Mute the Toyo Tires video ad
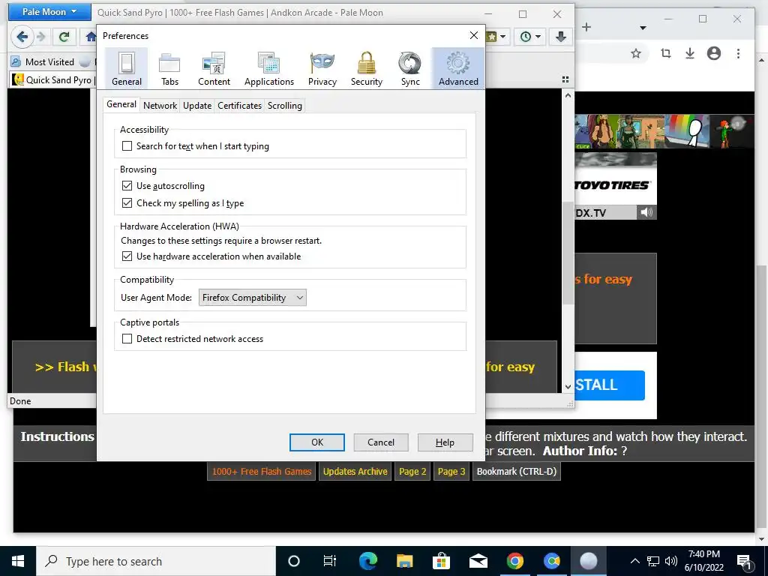This screenshot has width=768, height=576. pos(646,212)
